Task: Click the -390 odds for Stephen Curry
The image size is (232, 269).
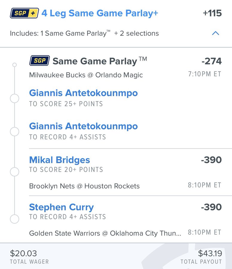Action: (211, 207)
